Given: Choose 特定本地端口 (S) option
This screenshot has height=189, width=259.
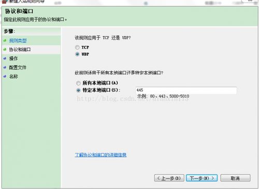Looking at the screenshot, I should pos(78,90).
